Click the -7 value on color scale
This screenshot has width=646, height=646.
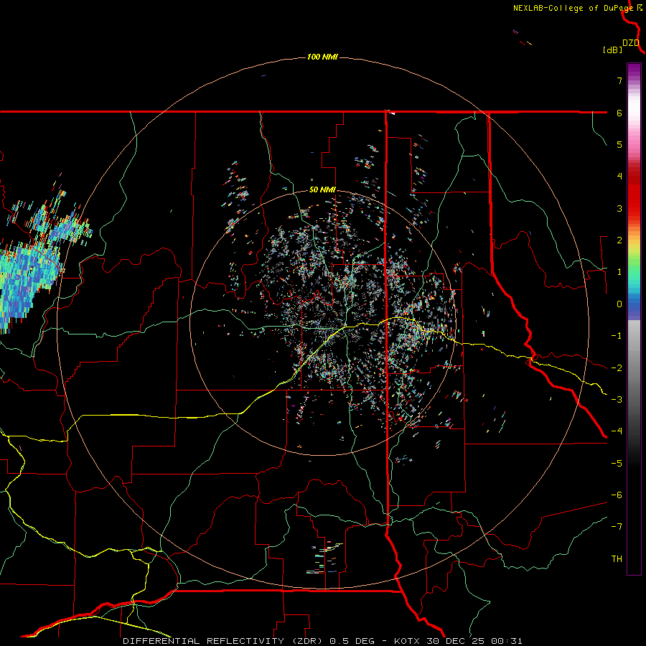pos(617,527)
